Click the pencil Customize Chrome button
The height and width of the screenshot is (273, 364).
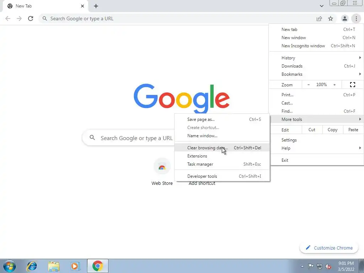329,248
